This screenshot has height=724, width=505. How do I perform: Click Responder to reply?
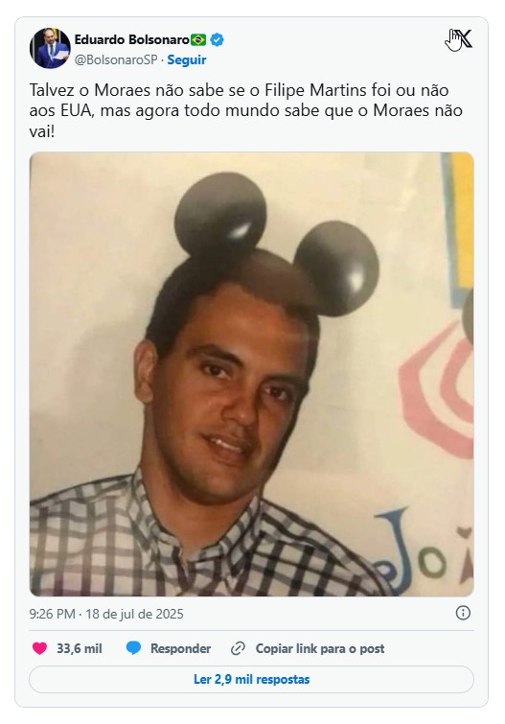pyautogui.click(x=180, y=649)
